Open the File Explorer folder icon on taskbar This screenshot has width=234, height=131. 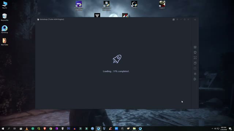tap(134, 128)
